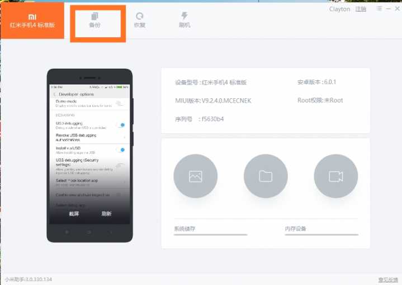
Task: Open the photo gallery circle icon
Action: [x=195, y=176]
